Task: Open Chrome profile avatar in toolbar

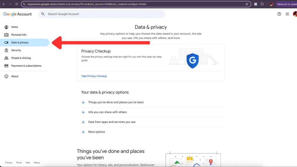Action: coord(271,4)
